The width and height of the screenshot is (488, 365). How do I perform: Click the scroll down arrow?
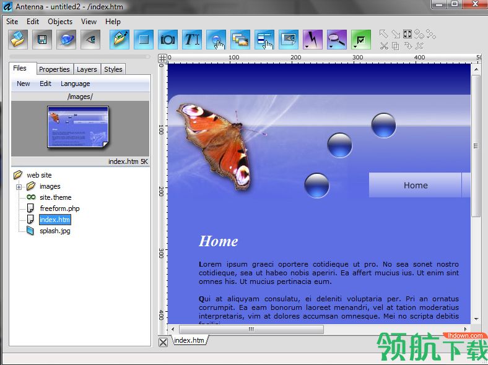click(x=476, y=319)
